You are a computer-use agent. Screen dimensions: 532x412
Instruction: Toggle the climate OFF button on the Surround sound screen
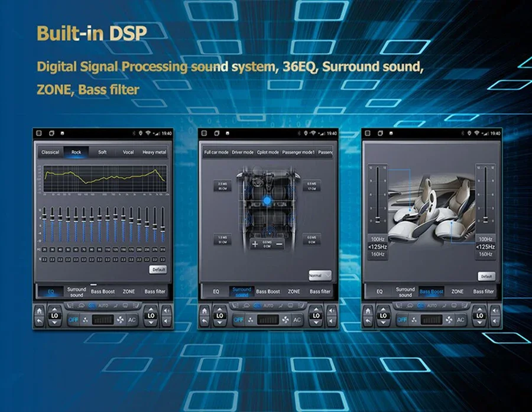[239, 320]
